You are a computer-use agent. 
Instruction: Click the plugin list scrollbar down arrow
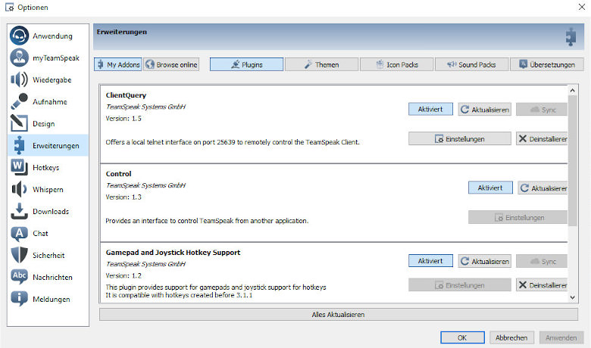[x=573, y=298]
